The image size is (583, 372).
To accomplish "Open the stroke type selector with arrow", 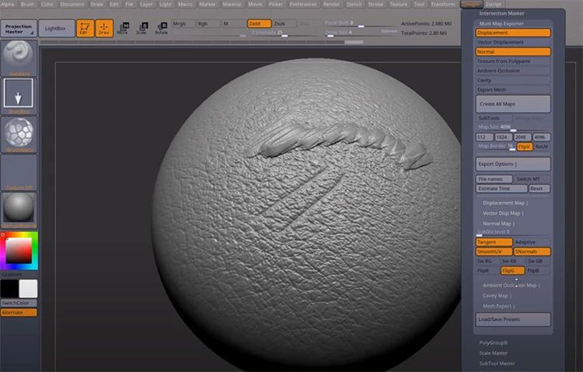I will (x=19, y=96).
